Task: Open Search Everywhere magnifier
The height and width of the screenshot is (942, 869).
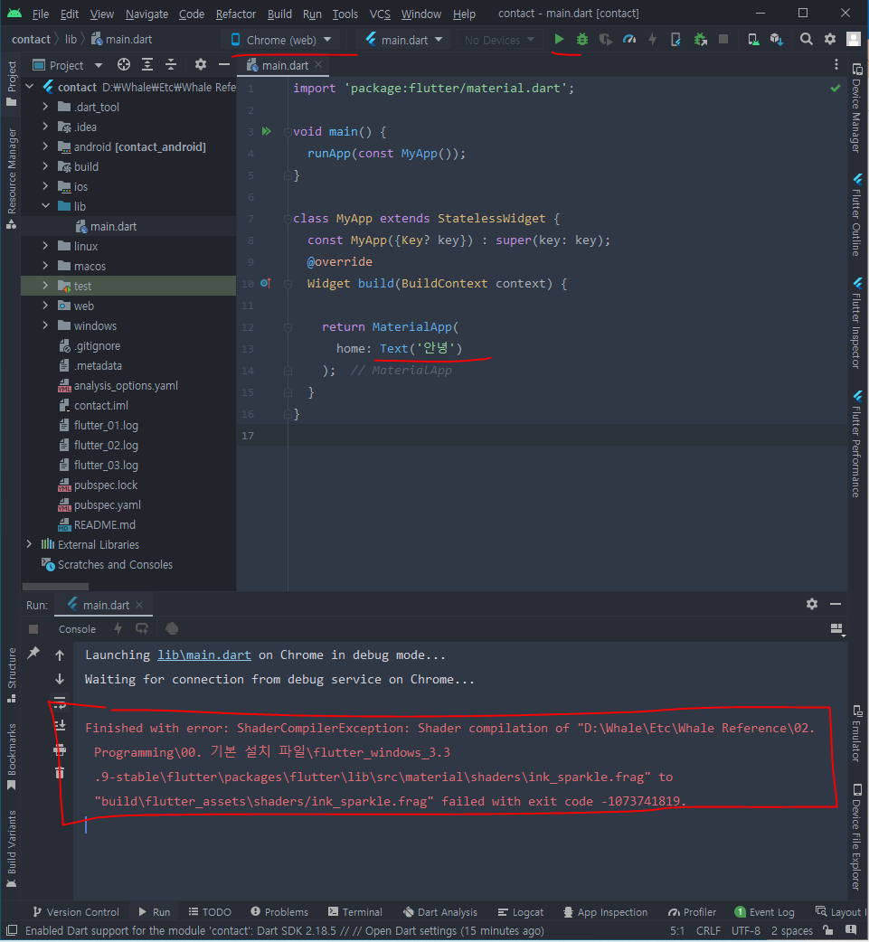Action: click(807, 39)
